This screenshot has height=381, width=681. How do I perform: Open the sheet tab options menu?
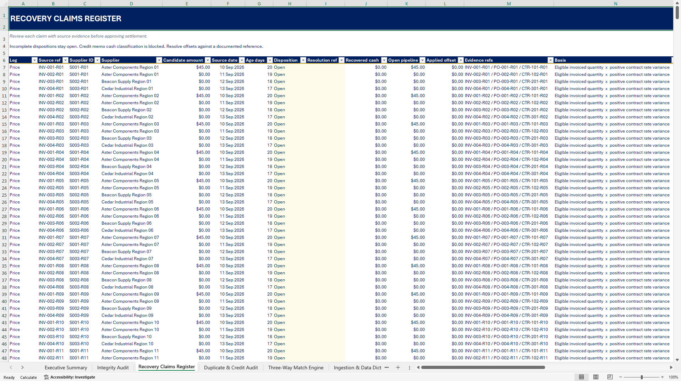[x=409, y=368]
